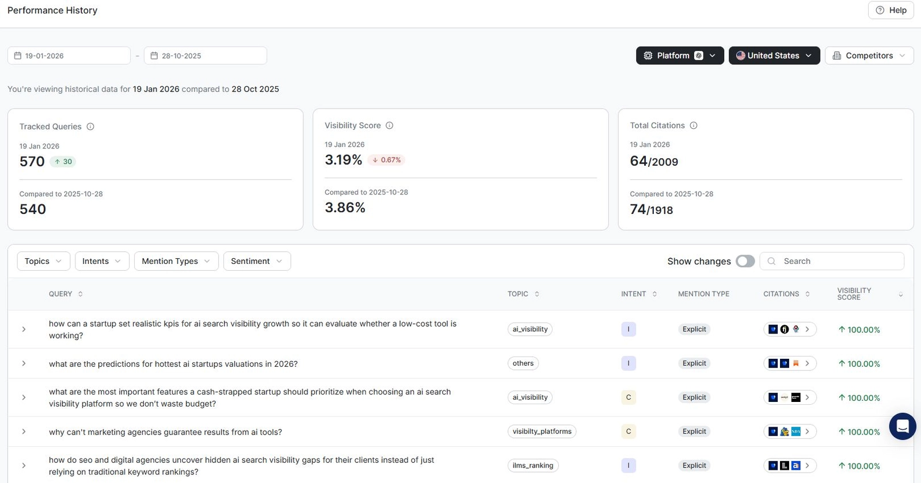Sort by CITATIONS column arrows
Image resolution: width=921 pixels, height=483 pixels.
808,294
